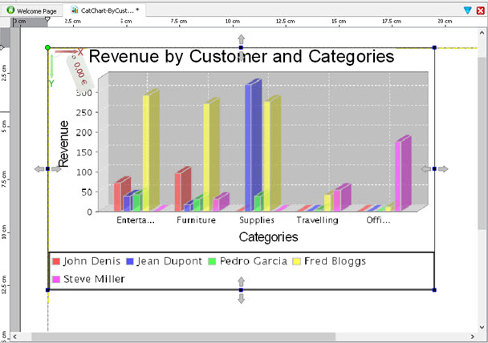This screenshot has height=343, width=488.
Task: Click the rightmost arrow by the chart's right edge
Action: click(x=443, y=169)
